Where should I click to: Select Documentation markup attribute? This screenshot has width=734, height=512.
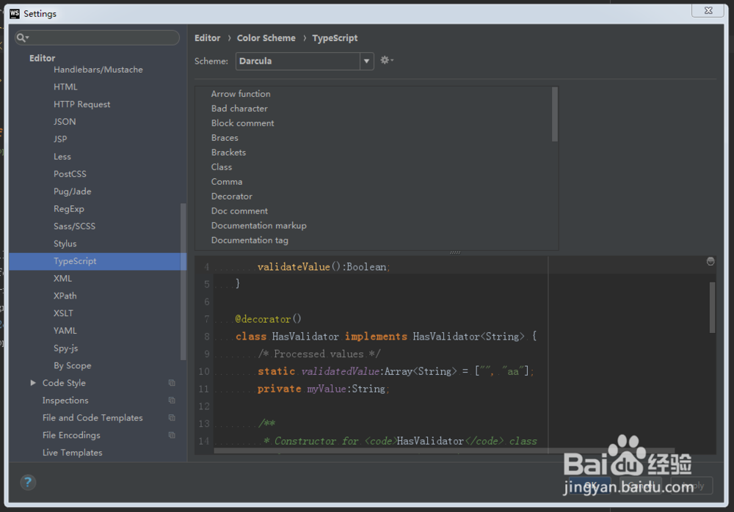pyautogui.click(x=259, y=226)
